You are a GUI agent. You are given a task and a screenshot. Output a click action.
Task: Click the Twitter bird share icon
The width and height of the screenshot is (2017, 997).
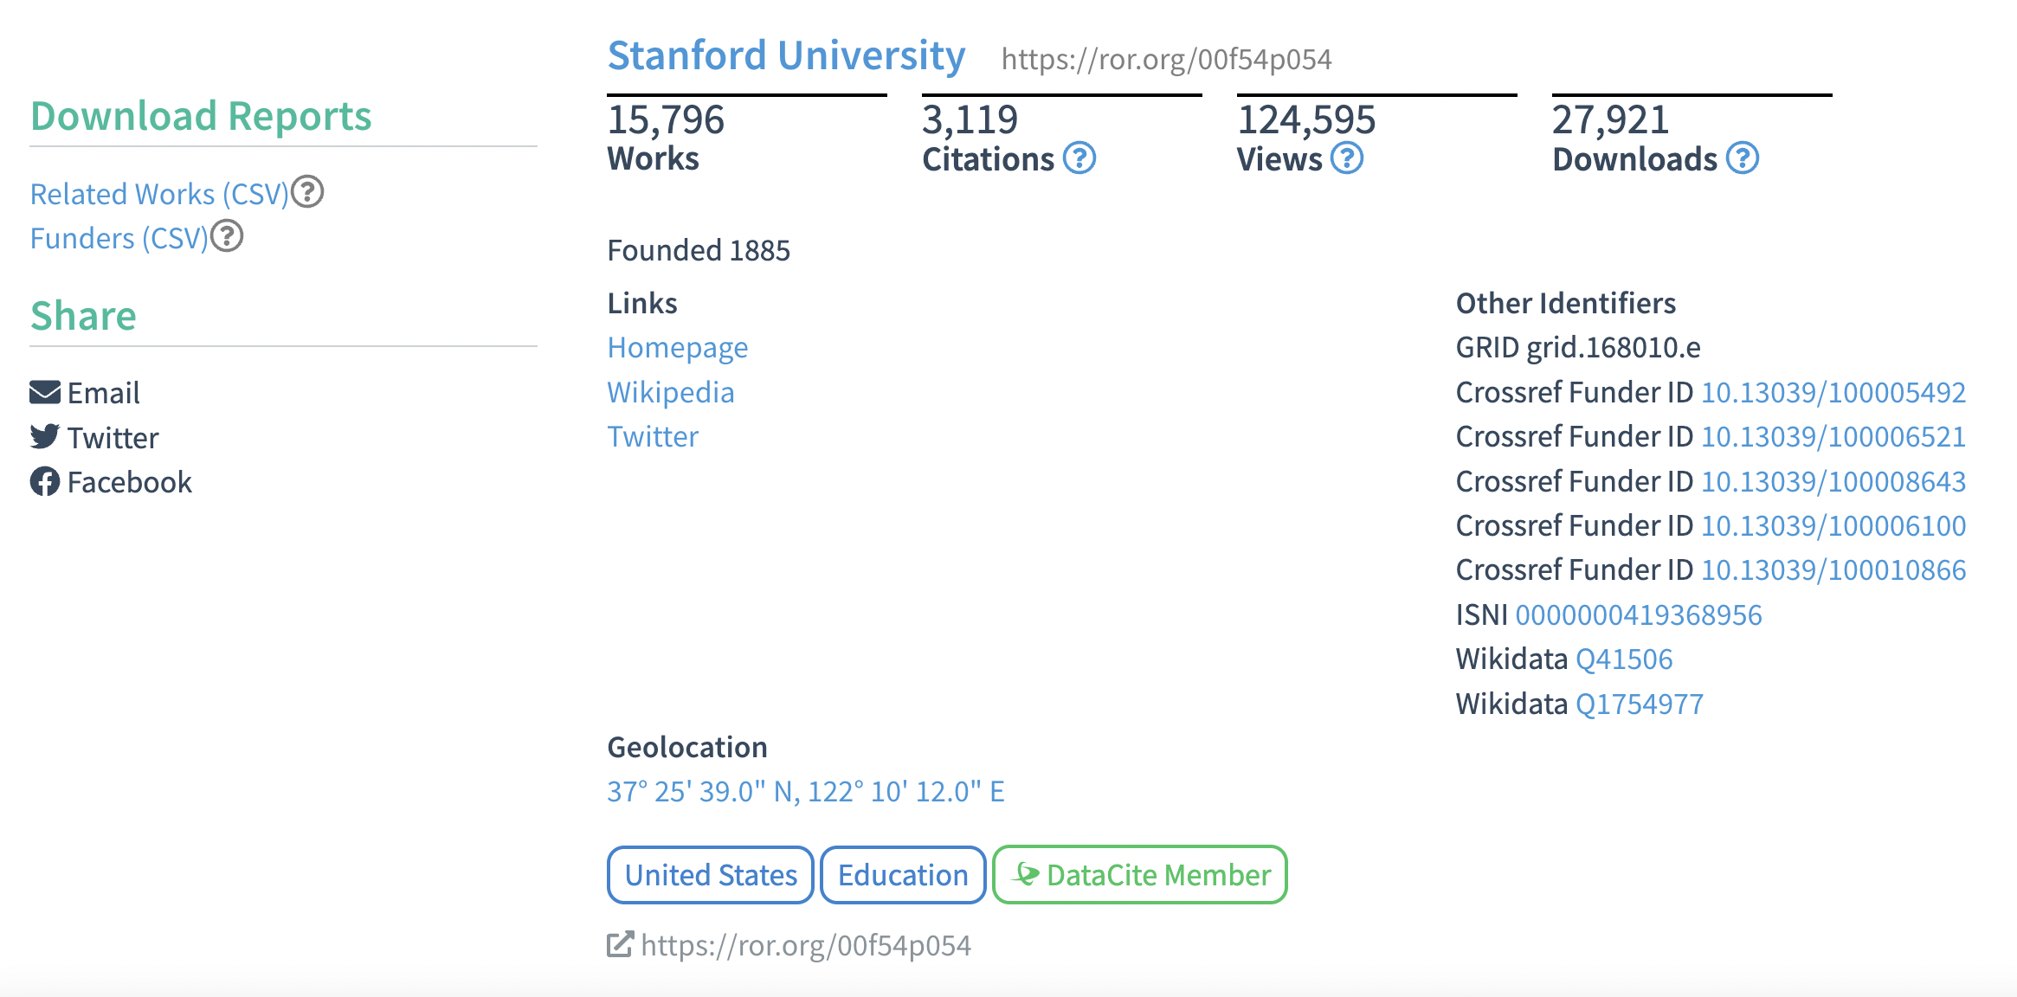tap(45, 437)
